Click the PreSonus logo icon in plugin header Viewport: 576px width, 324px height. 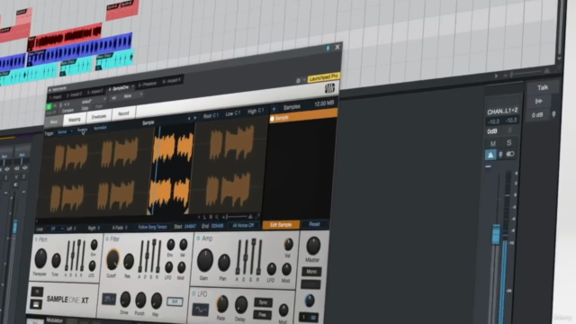pyautogui.click(x=329, y=88)
